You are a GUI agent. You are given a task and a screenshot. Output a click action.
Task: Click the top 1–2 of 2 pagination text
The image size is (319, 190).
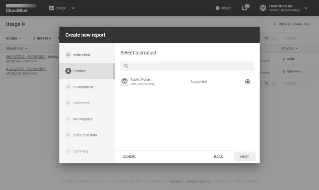(x=290, y=38)
